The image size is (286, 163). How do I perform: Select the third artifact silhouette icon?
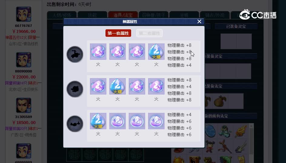click(75, 124)
